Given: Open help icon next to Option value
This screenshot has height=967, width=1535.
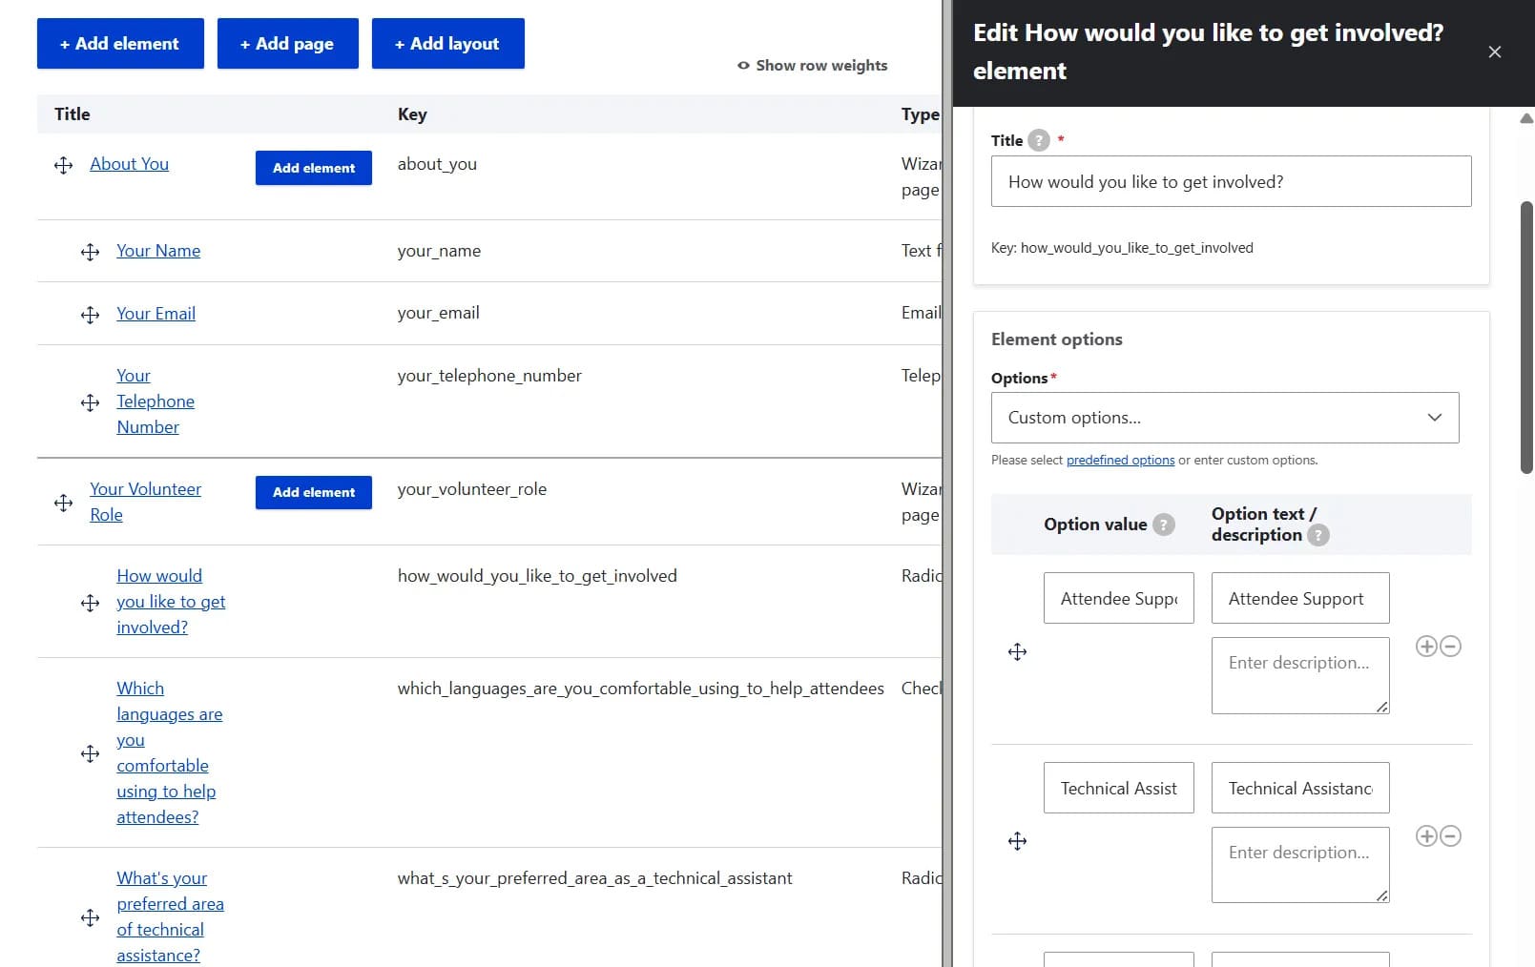Looking at the screenshot, I should pyautogui.click(x=1164, y=525).
